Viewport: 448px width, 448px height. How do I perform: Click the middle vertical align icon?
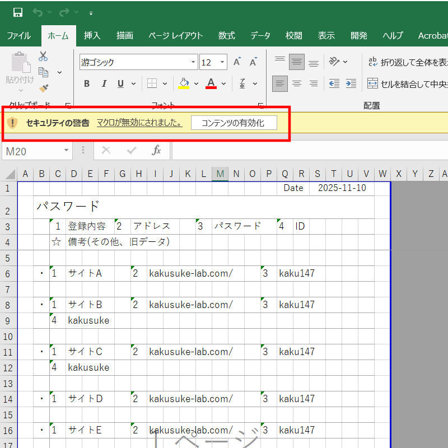[297, 62]
